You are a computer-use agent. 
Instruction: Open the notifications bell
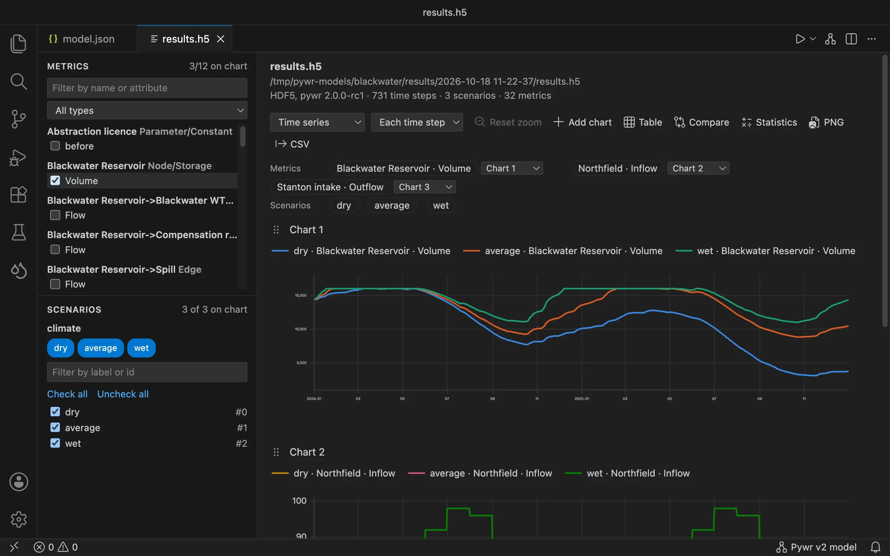point(876,547)
